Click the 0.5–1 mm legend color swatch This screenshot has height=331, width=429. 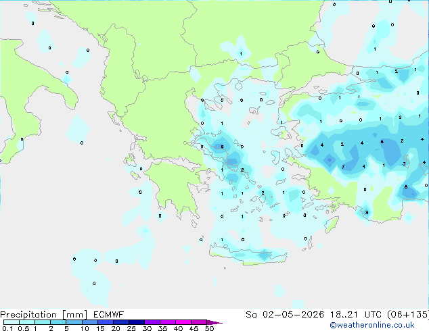[27, 322]
